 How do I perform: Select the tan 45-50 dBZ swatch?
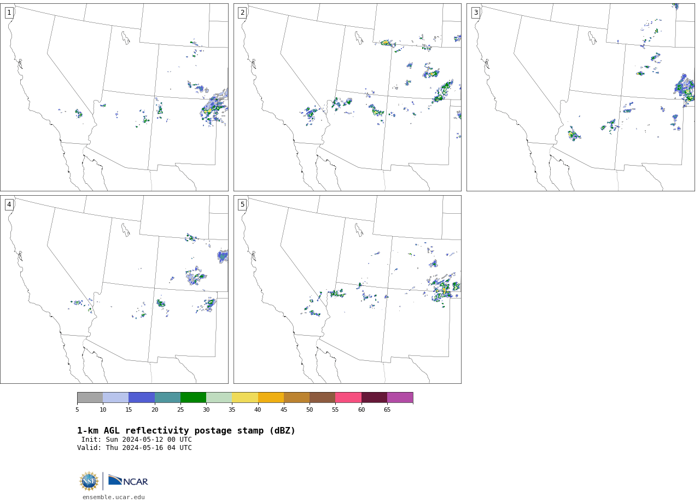point(296,397)
